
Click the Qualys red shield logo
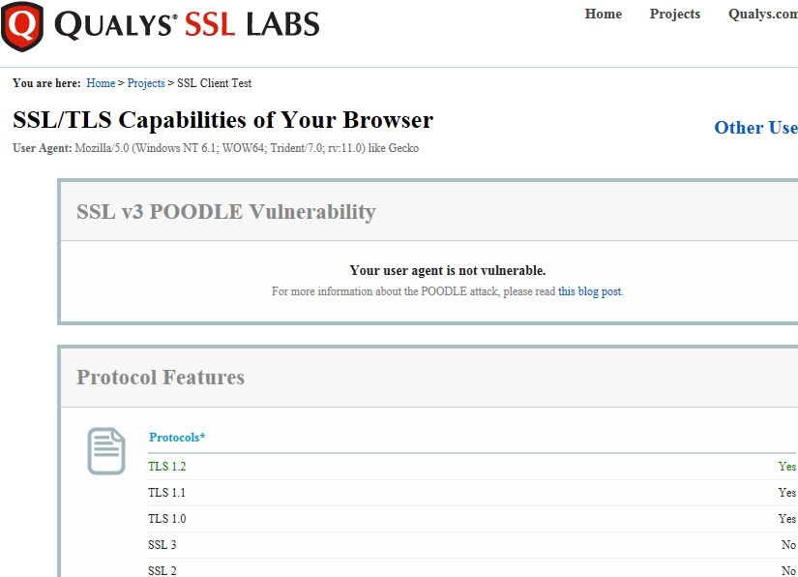pyautogui.click(x=22, y=26)
